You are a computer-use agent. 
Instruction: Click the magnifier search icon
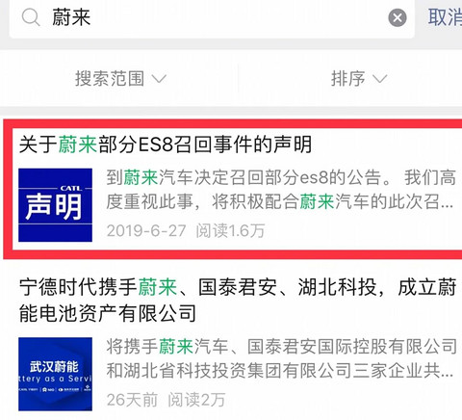[x=31, y=17]
